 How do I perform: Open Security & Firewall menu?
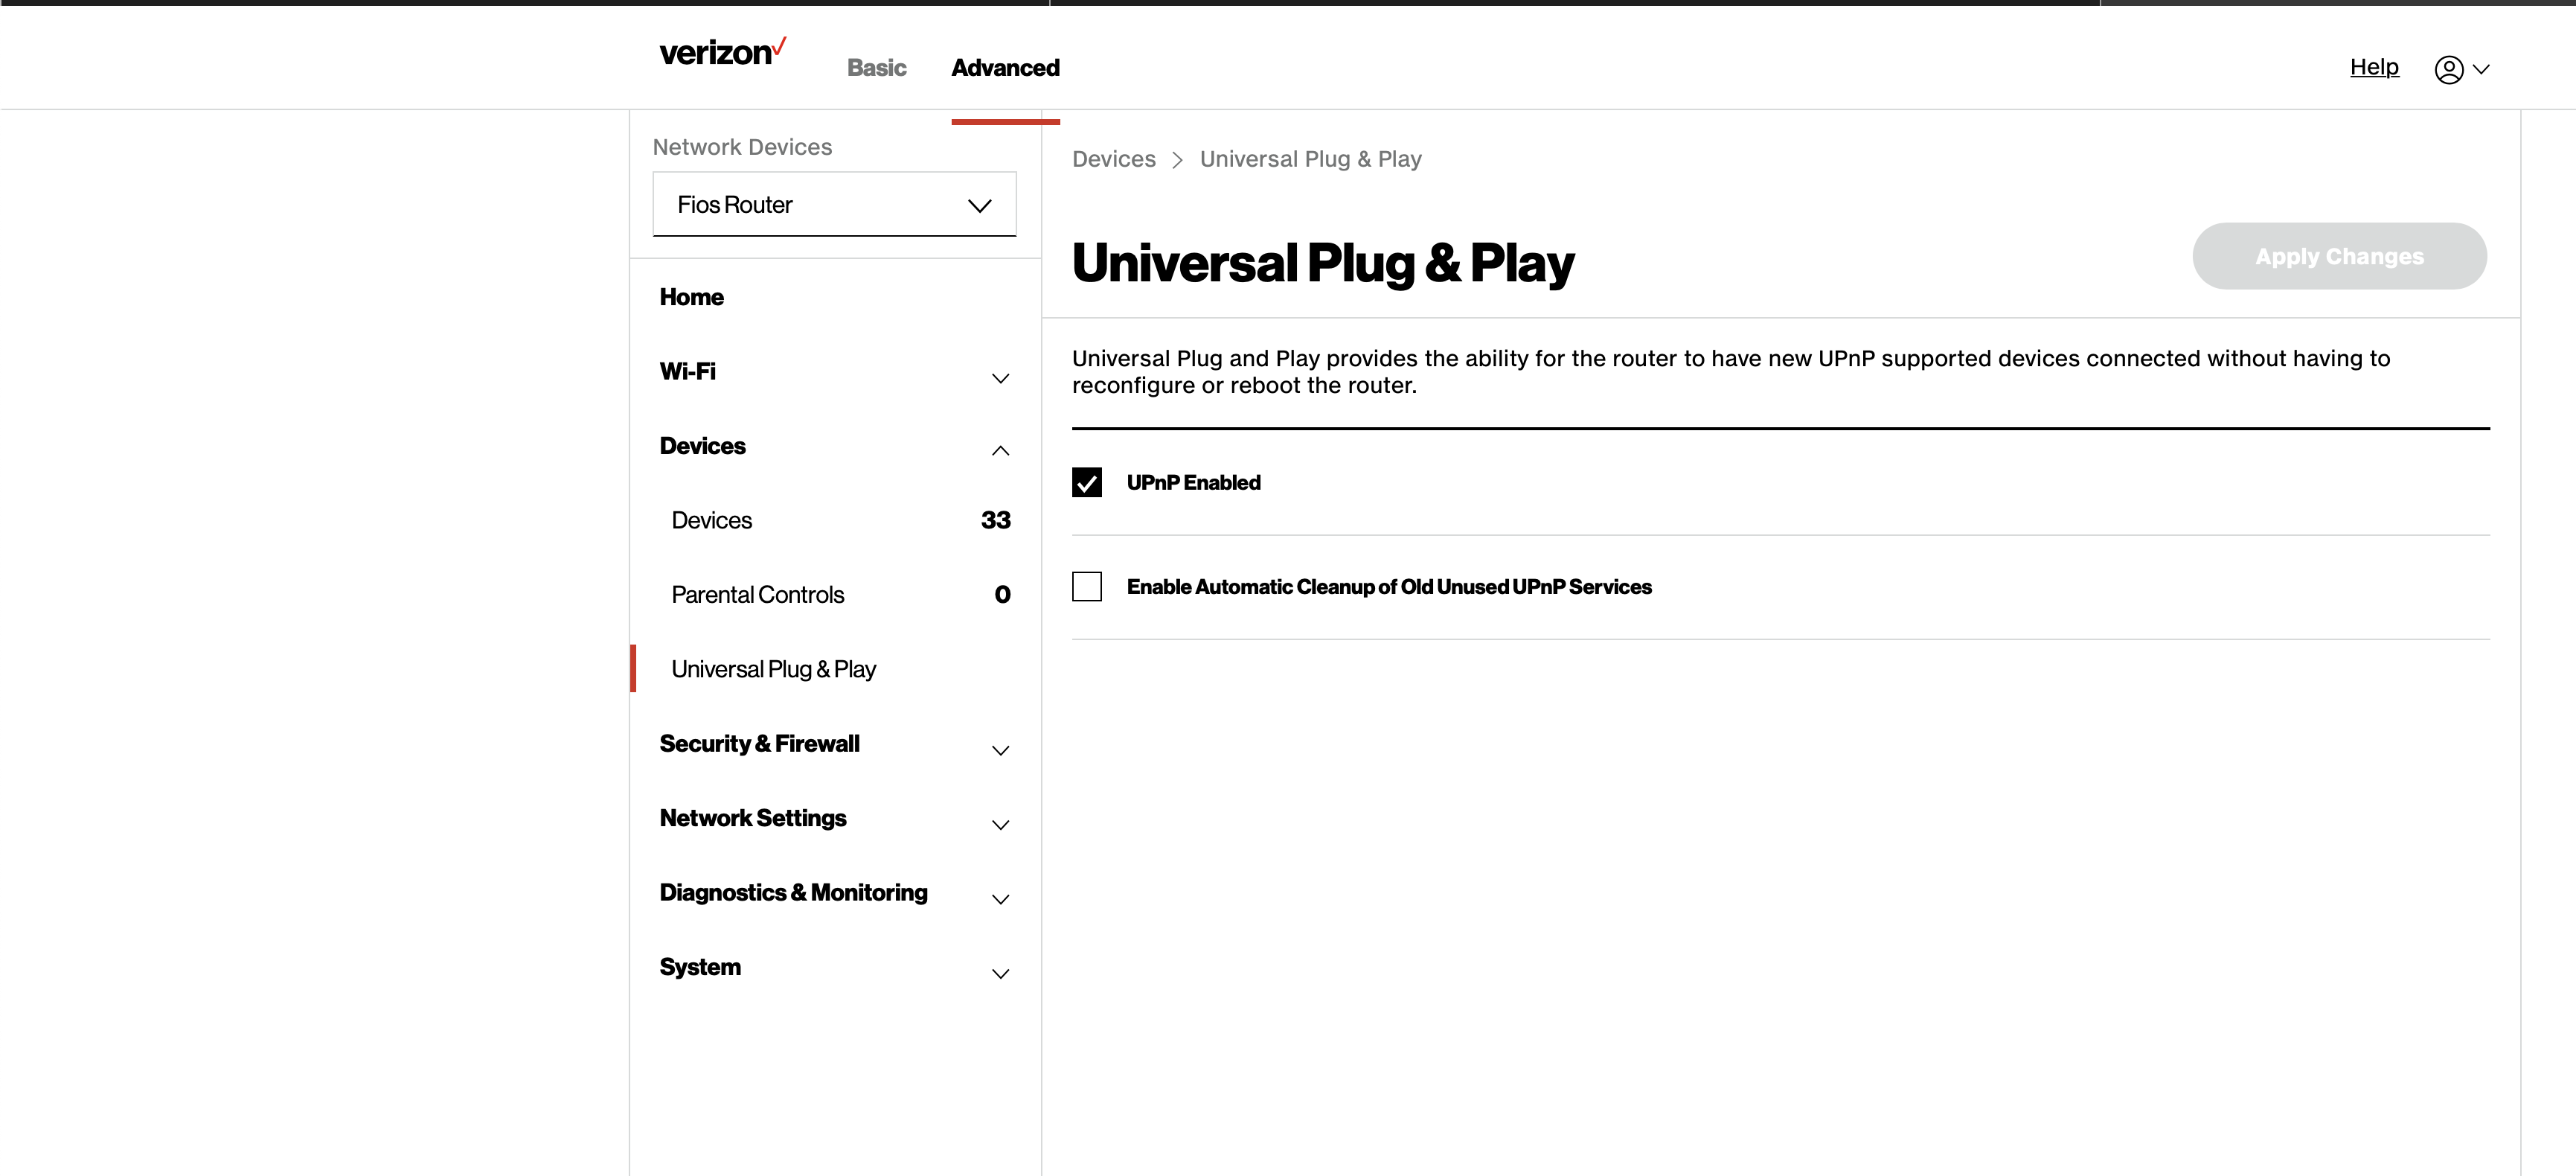pyautogui.click(x=759, y=743)
